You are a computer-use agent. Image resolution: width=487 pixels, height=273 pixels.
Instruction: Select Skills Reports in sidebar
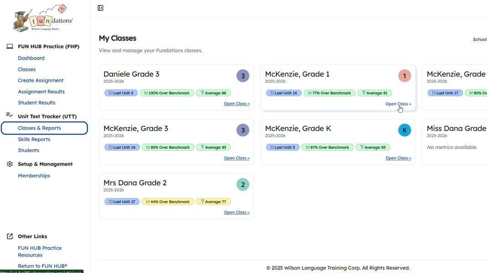click(x=34, y=139)
